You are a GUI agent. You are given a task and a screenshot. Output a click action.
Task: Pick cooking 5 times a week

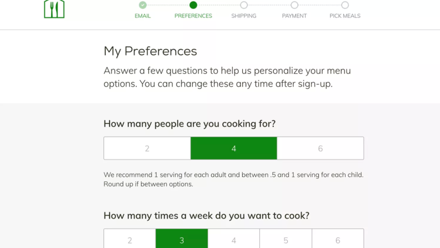[286, 239]
